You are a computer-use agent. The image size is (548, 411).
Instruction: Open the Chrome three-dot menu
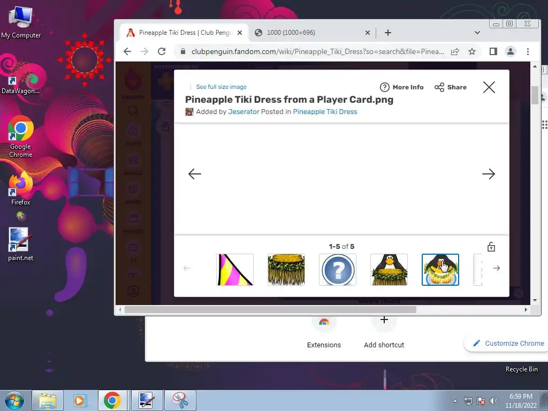click(x=528, y=52)
